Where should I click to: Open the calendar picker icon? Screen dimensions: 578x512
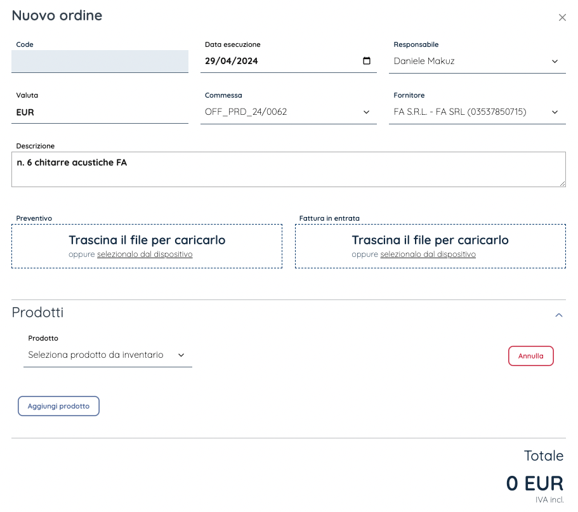tap(367, 62)
